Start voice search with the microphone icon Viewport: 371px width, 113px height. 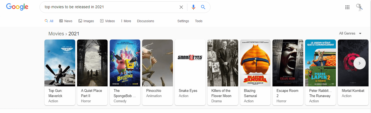(193, 7)
